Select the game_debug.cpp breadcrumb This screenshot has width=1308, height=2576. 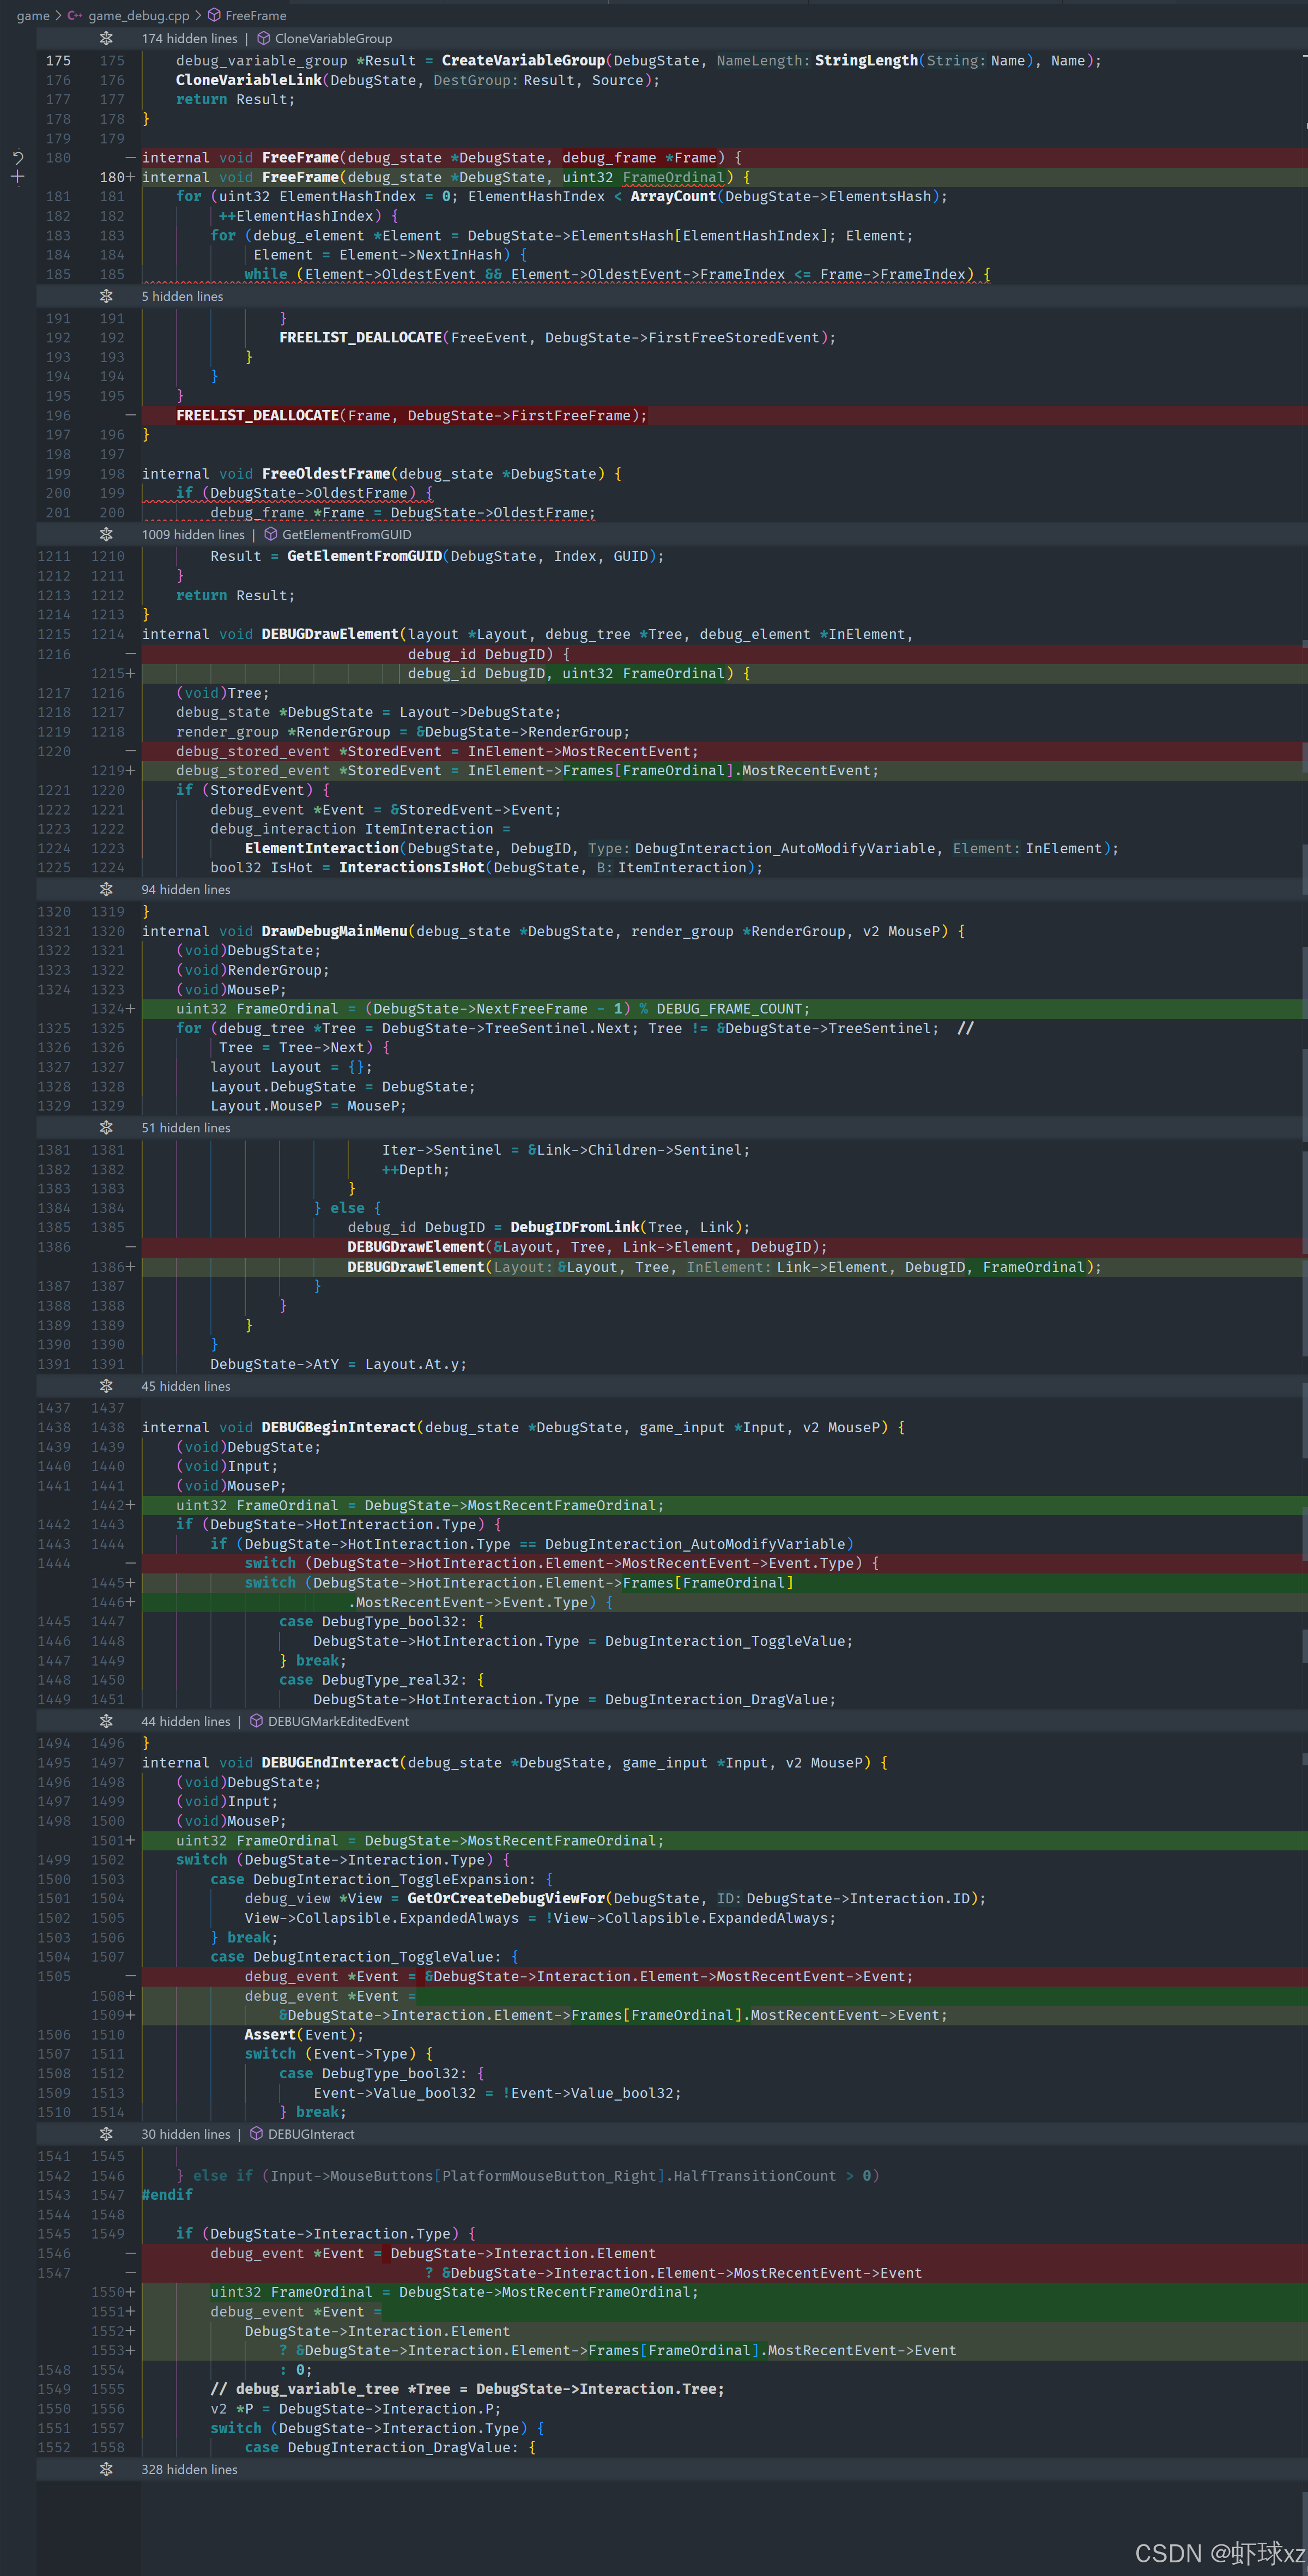pyautogui.click(x=138, y=15)
